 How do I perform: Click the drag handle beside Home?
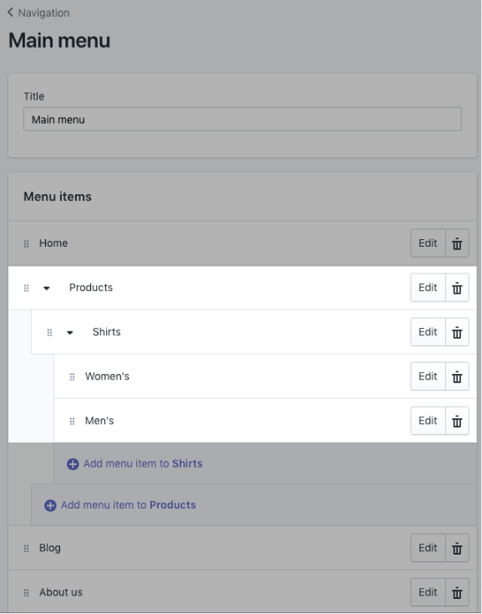click(26, 243)
